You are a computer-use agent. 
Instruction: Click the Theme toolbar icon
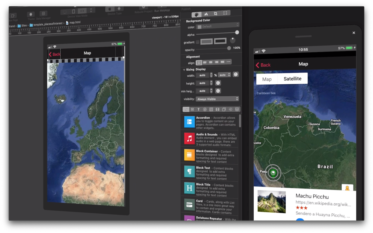pos(31,14)
